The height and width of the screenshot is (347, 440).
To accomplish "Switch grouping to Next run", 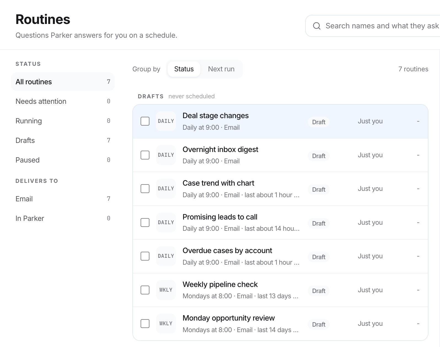I will (x=221, y=69).
